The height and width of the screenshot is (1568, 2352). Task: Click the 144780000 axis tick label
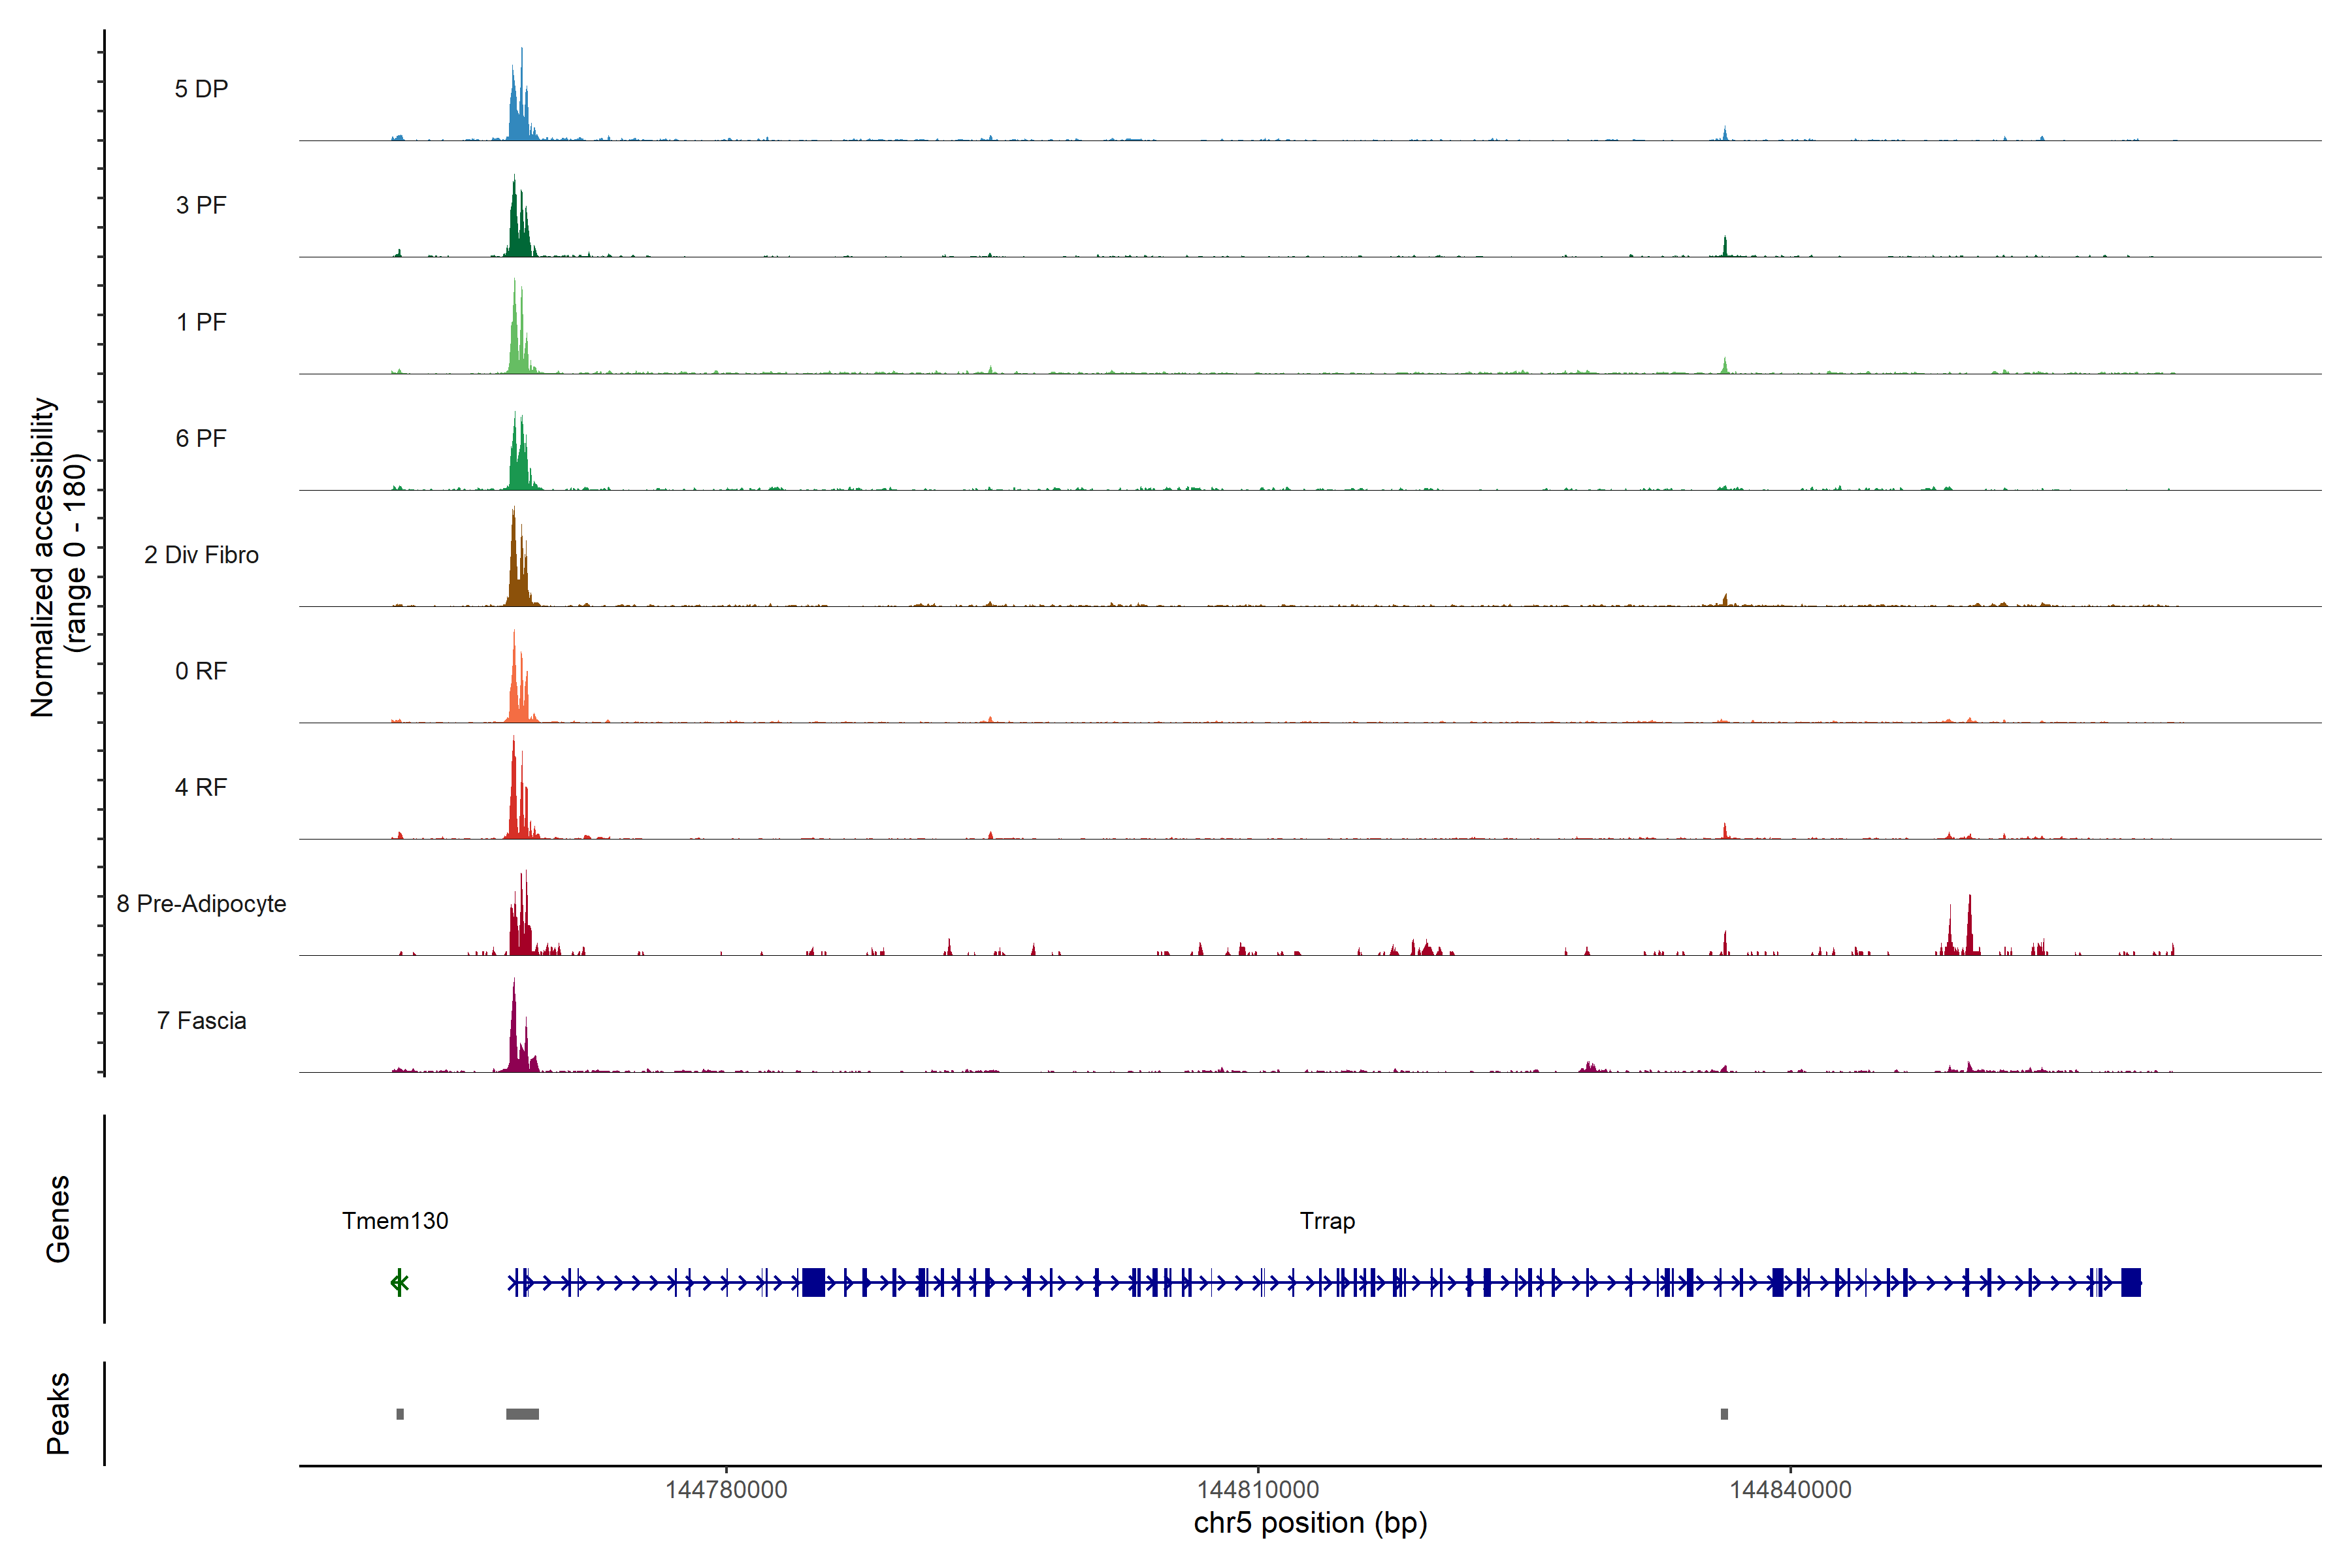point(726,1489)
